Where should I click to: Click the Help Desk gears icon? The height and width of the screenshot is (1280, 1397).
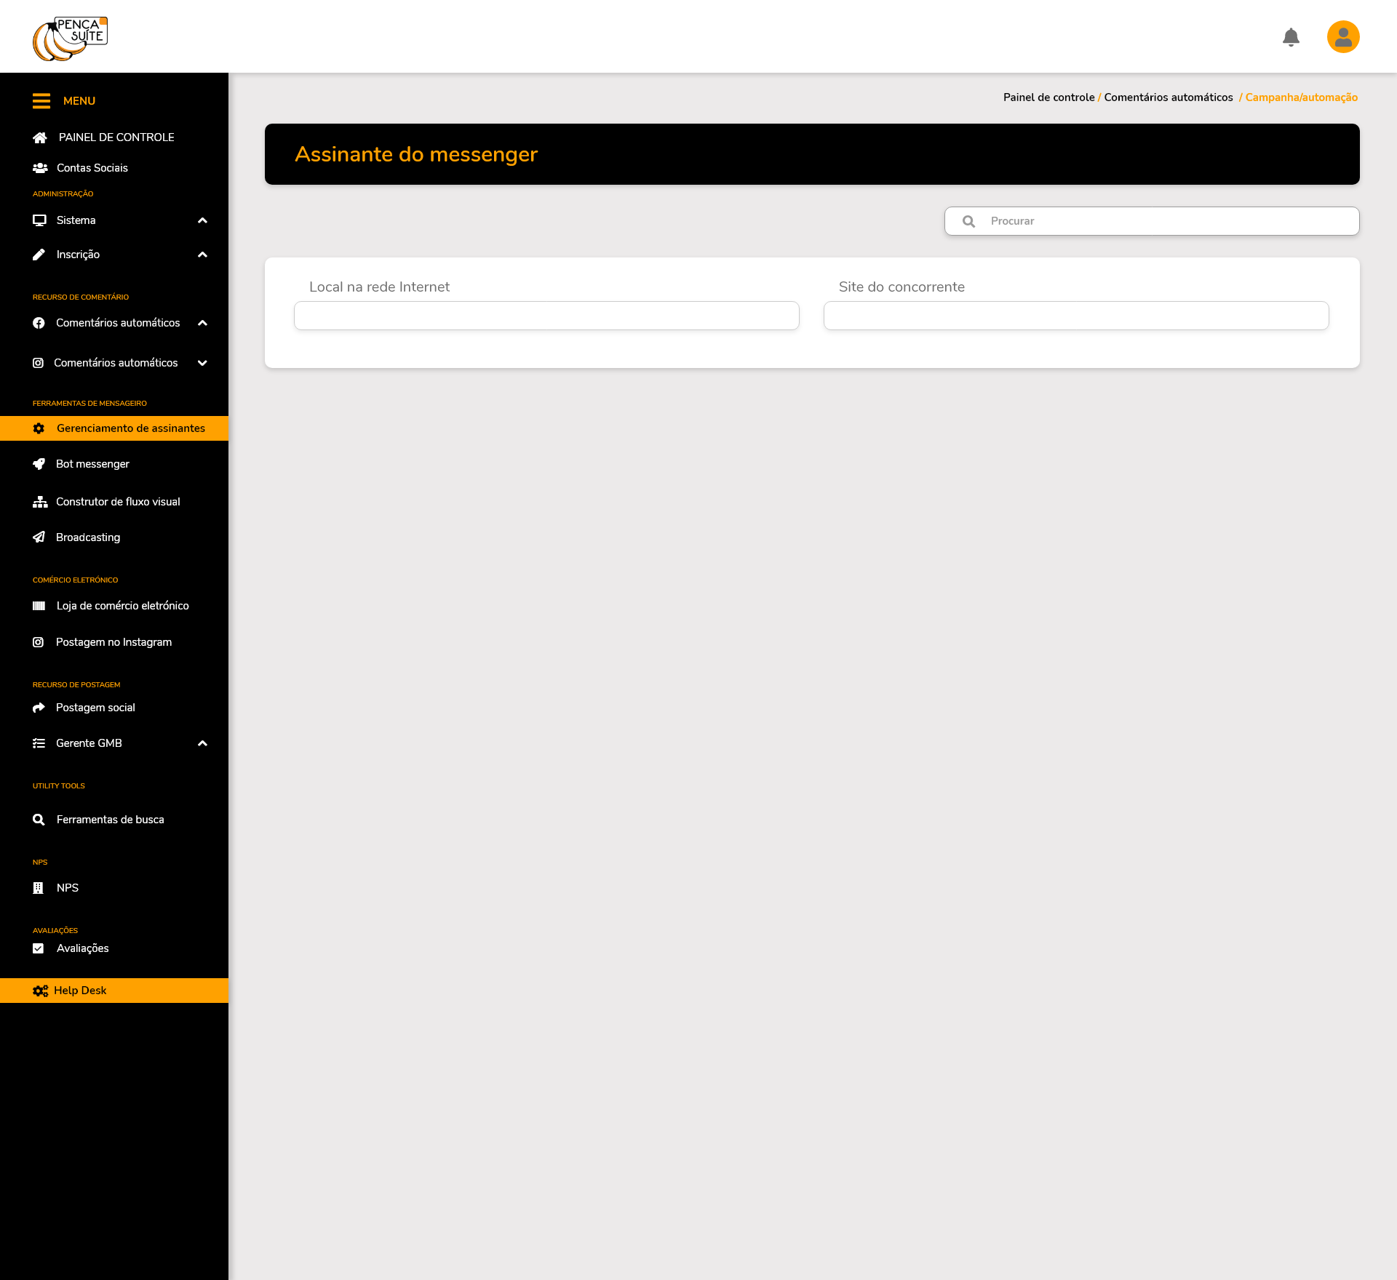click(40, 991)
